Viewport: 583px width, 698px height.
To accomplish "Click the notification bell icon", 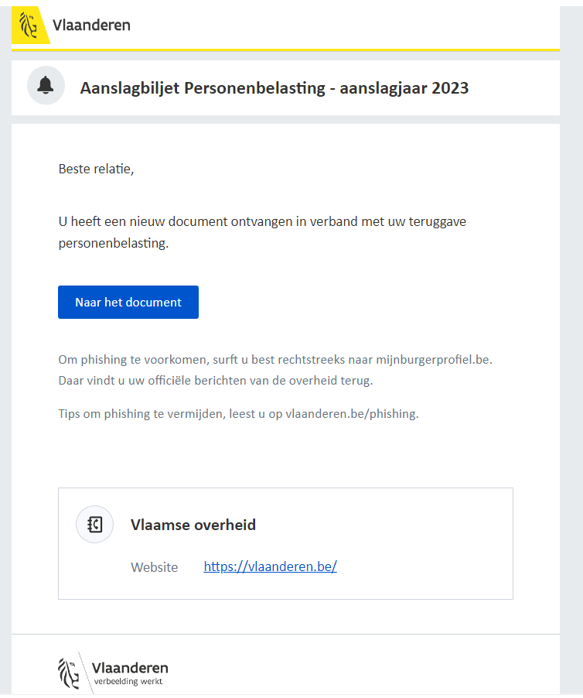I will 46,85.
